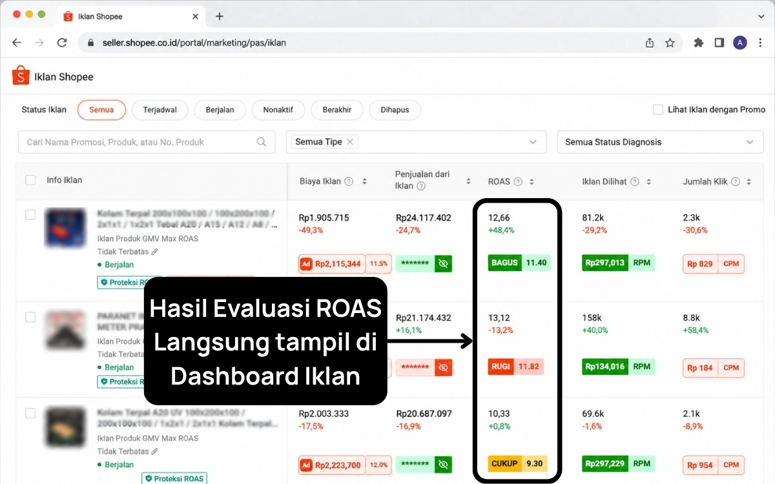
Task: Show help for Iklan Dilihat column
Action: coord(635,181)
